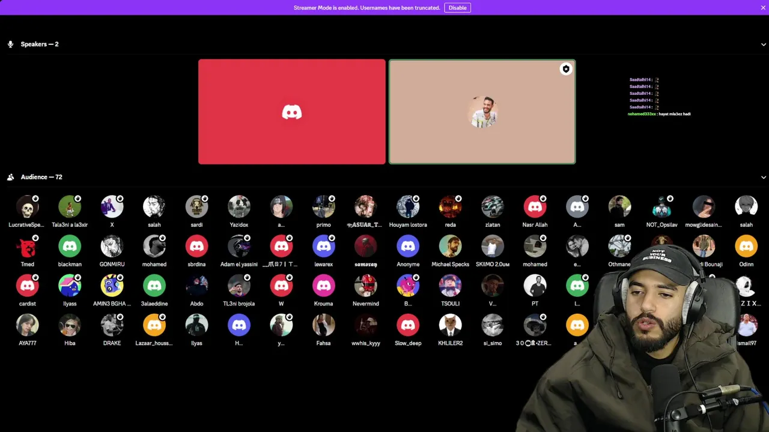
Task: Open primo's profile avatar
Action: [x=323, y=206]
